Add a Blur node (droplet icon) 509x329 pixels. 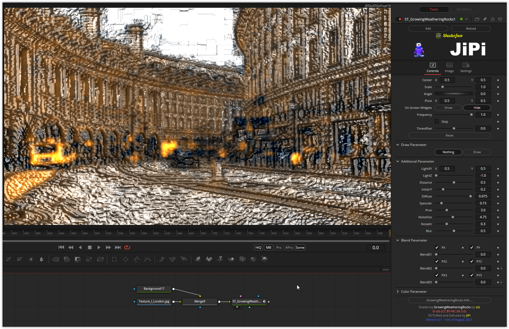41,259
